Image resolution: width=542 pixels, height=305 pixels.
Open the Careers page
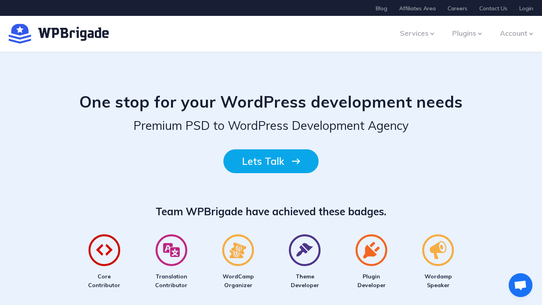tap(457, 8)
